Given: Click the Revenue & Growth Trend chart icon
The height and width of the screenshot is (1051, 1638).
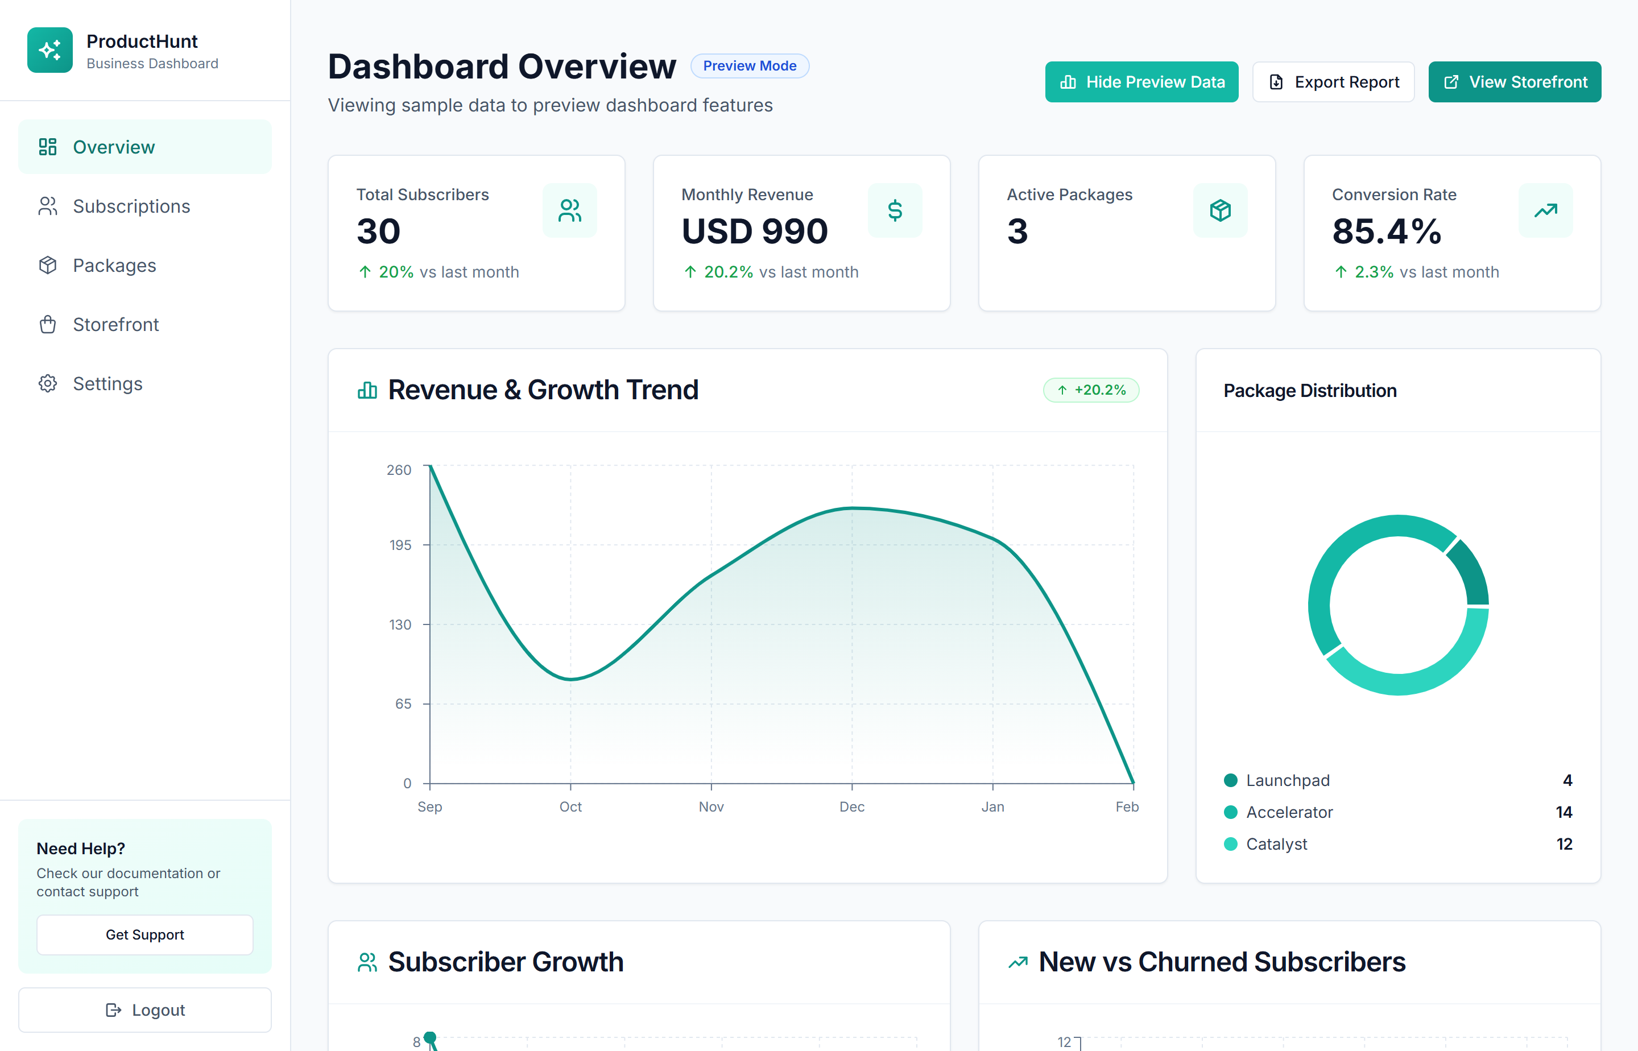Looking at the screenshot, I should pos(367,390).
